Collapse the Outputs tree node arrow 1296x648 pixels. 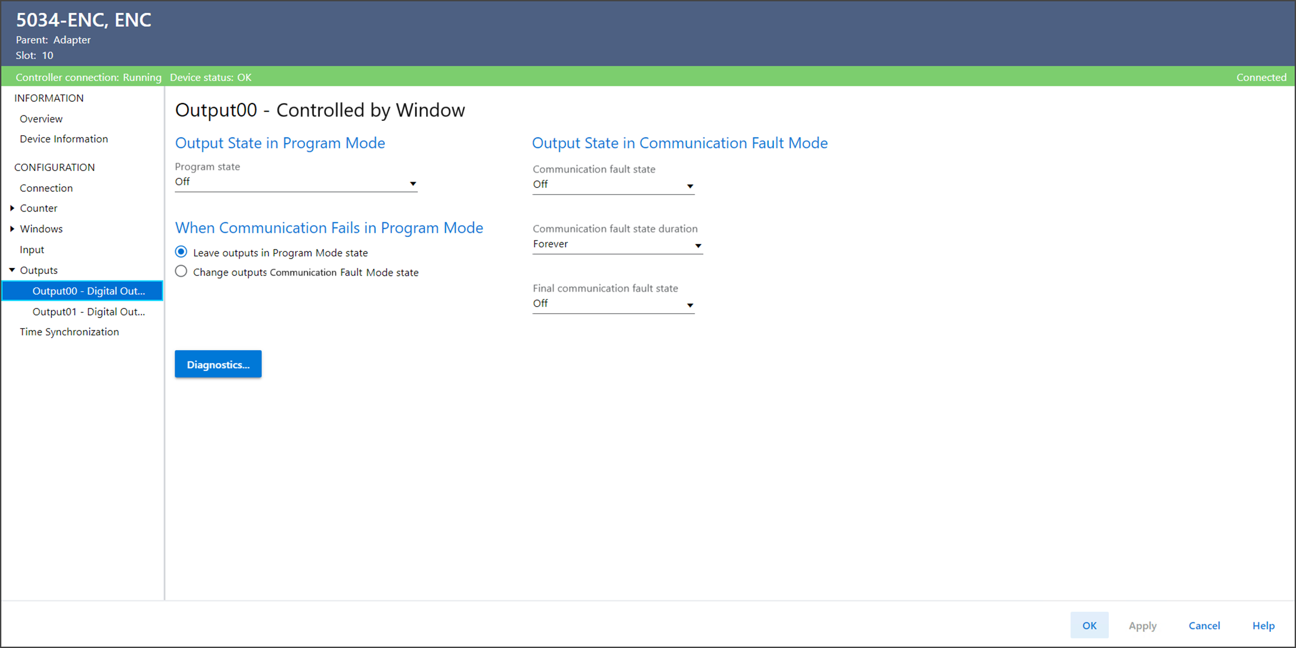(x=12, y=270)
